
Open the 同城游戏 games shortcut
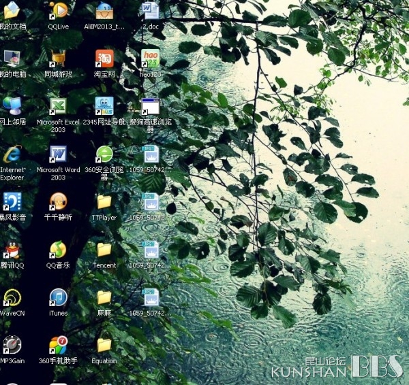tap(58, 58)
